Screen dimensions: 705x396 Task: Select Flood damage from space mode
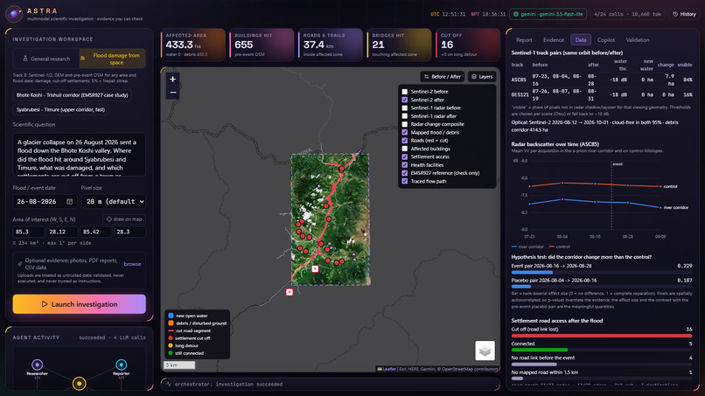pyautogui.click(x=113, y=59)
